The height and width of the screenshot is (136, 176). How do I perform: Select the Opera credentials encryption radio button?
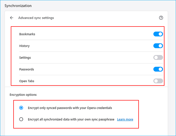point(21,108)
